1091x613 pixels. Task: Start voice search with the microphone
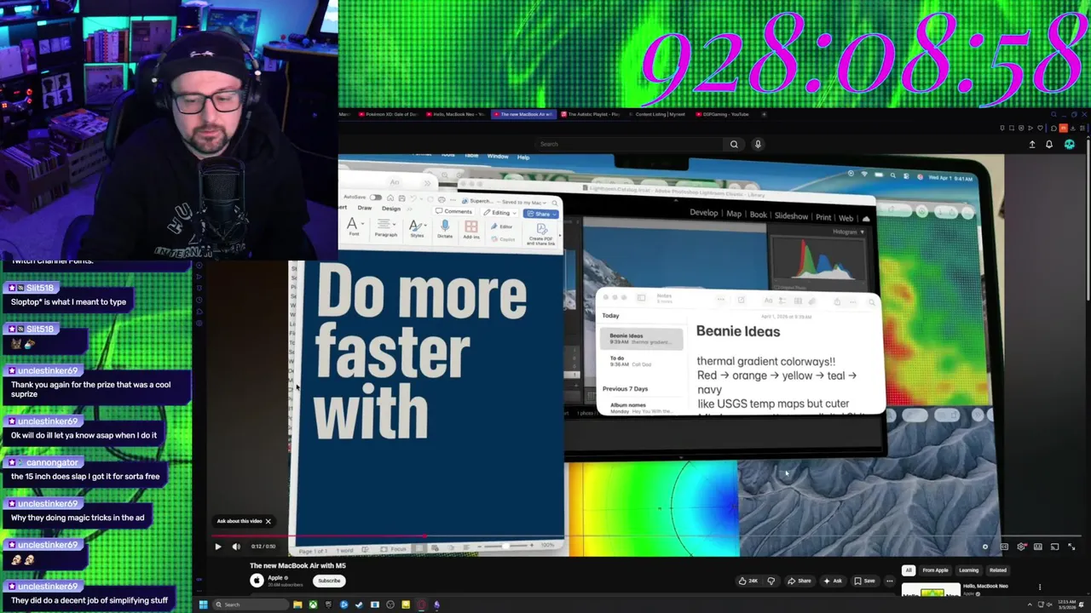[x=758, y=144]
